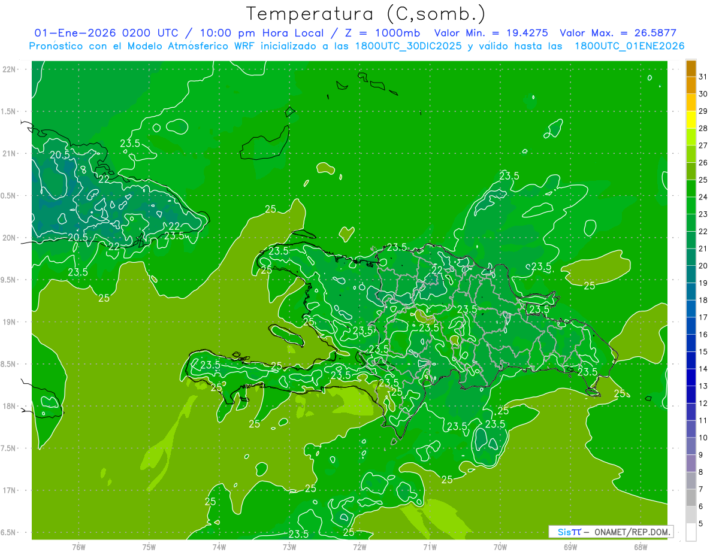719x555 pixels.
Task: Click the "20N" latitude axis label
Action: (x=10, y=238)
